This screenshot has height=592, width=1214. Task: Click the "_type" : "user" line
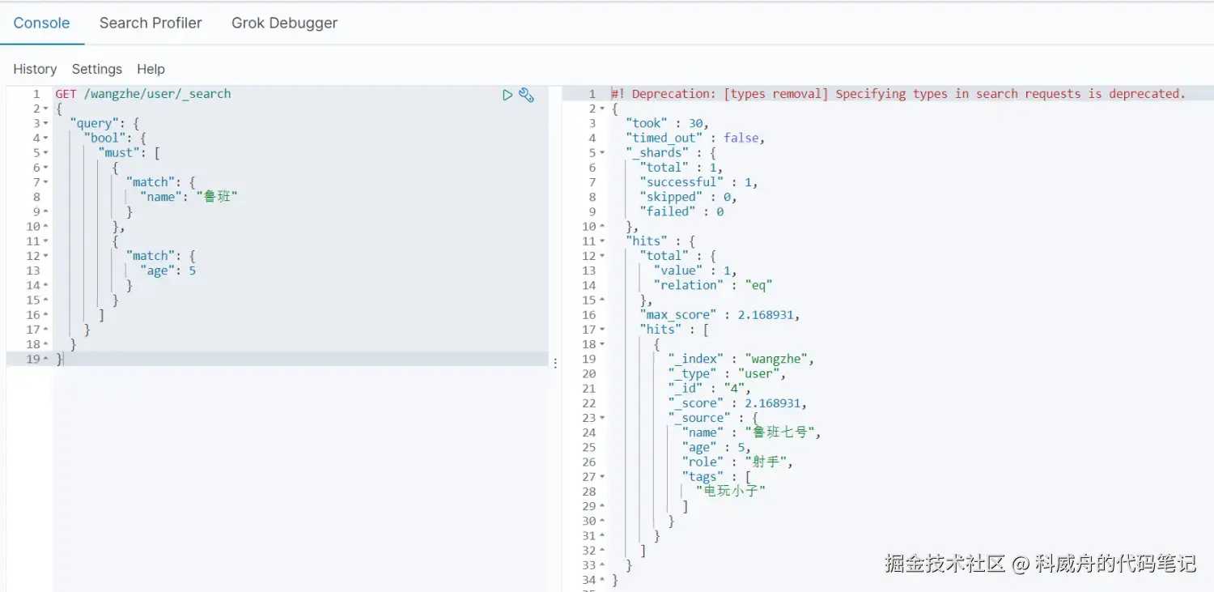pos(727,374)
